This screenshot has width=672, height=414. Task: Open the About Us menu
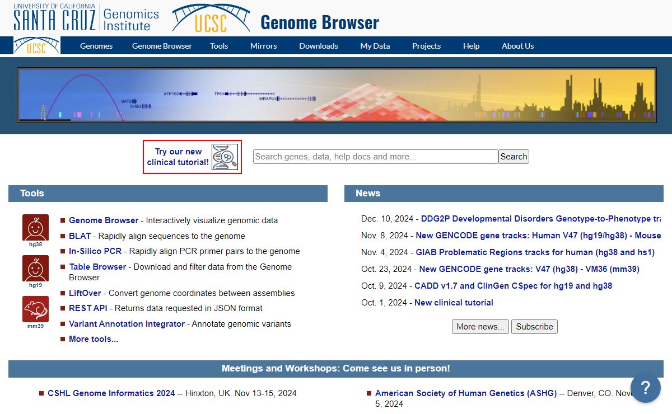pyautogui.click(x=517, y=46)
